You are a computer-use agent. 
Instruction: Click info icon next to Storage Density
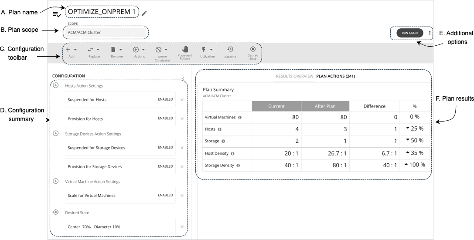click(238, 166)
